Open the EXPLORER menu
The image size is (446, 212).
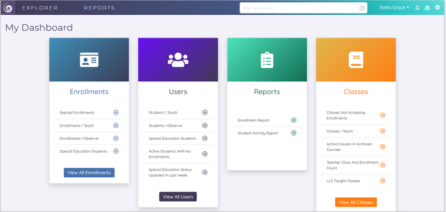point(40,8)
